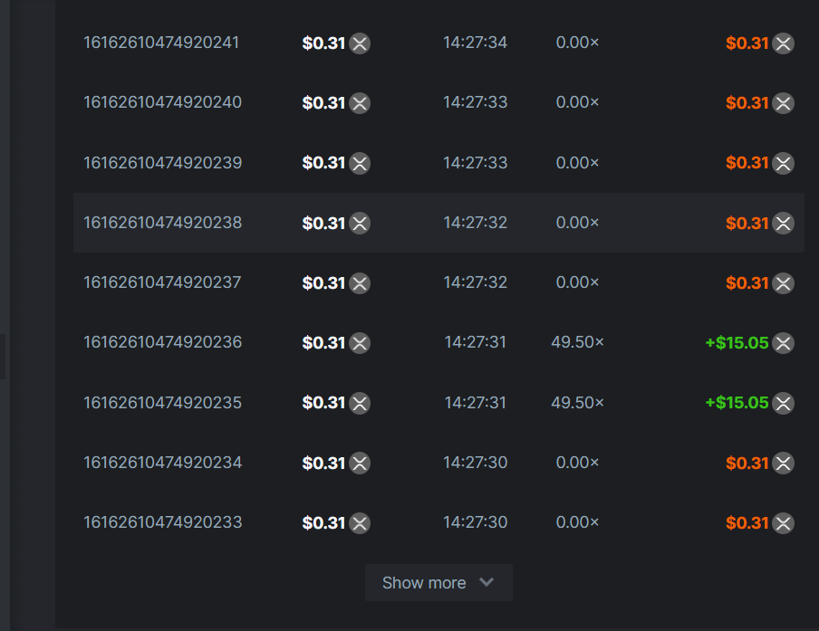The height and width of the screenshot is (631, 819).
Task: Click XRP icon beside +$15.05 for bet 0235
Action: click(x=784, y=404)
